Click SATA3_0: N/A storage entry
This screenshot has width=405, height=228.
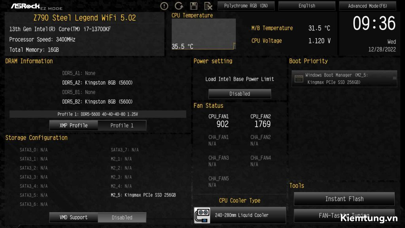(34, 150)
